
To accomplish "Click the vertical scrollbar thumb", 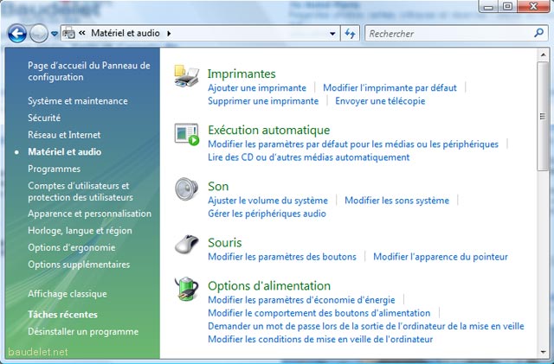I will pyautogui.click(x=543, y=117).
